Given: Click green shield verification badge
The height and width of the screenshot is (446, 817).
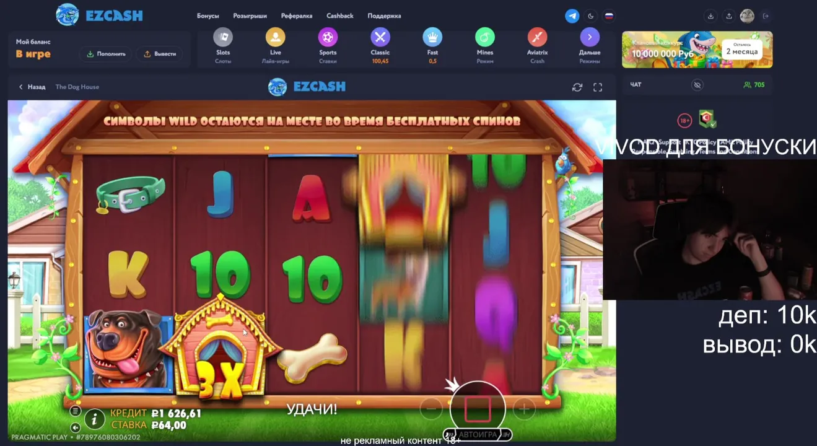Looking at the screenshot, I should click(x=707, y=119).
